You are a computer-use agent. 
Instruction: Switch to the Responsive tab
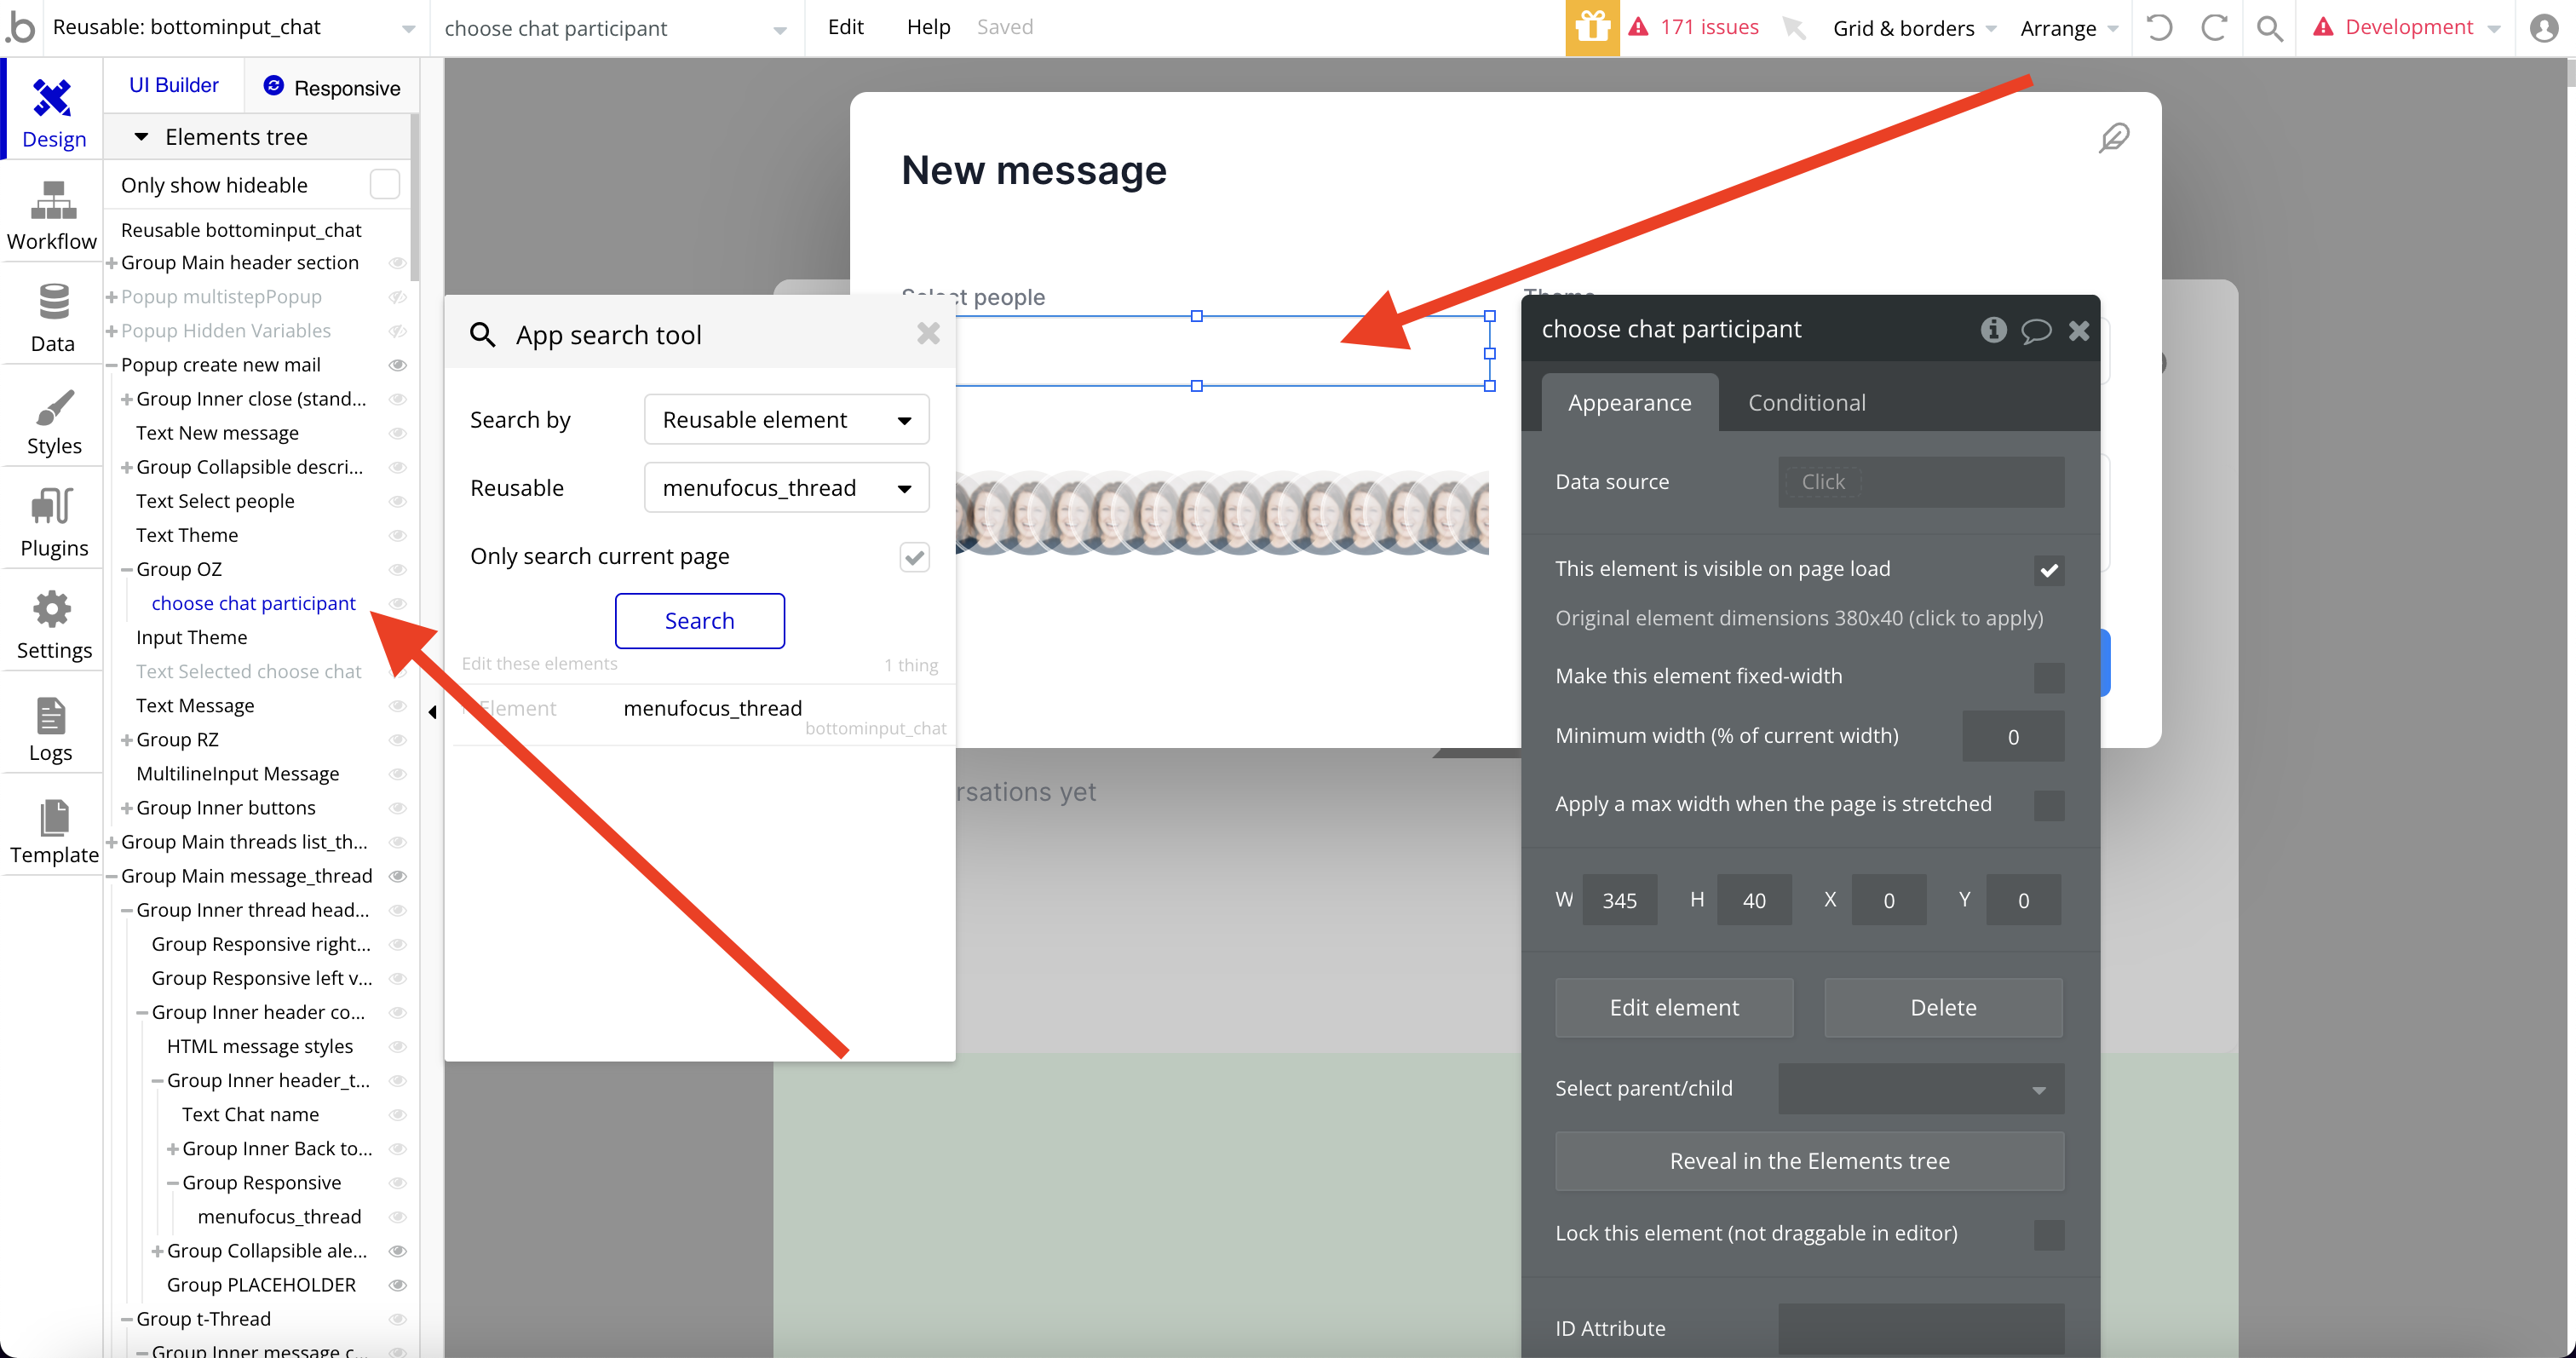point(331,87)
